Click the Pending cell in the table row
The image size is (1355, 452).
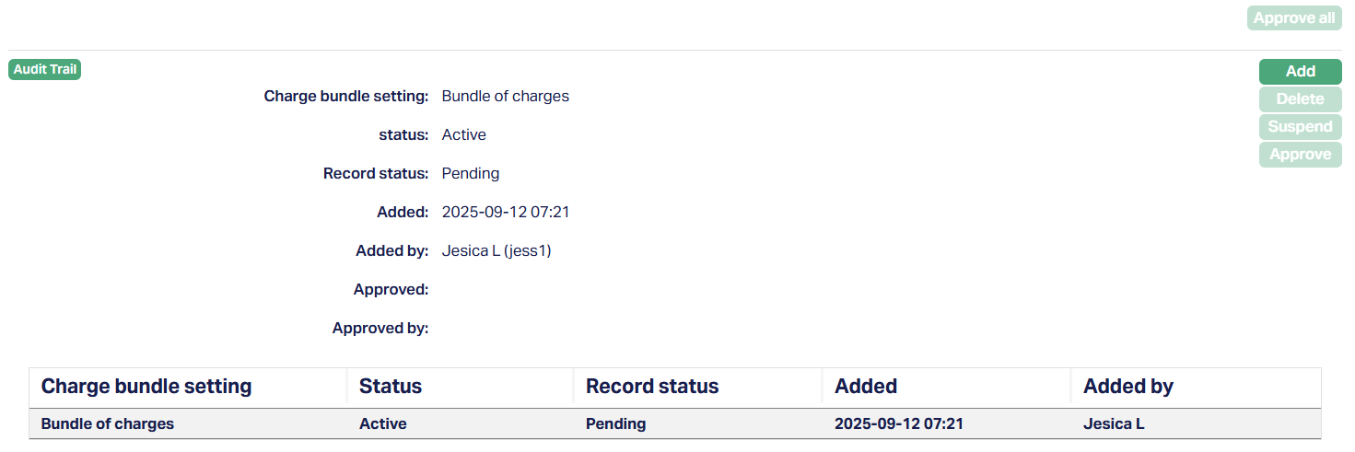616,424
